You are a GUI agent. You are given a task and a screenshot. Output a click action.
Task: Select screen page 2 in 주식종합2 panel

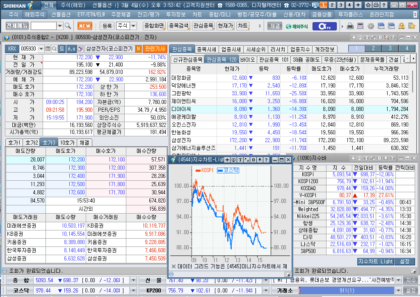(x=373, y=48)
